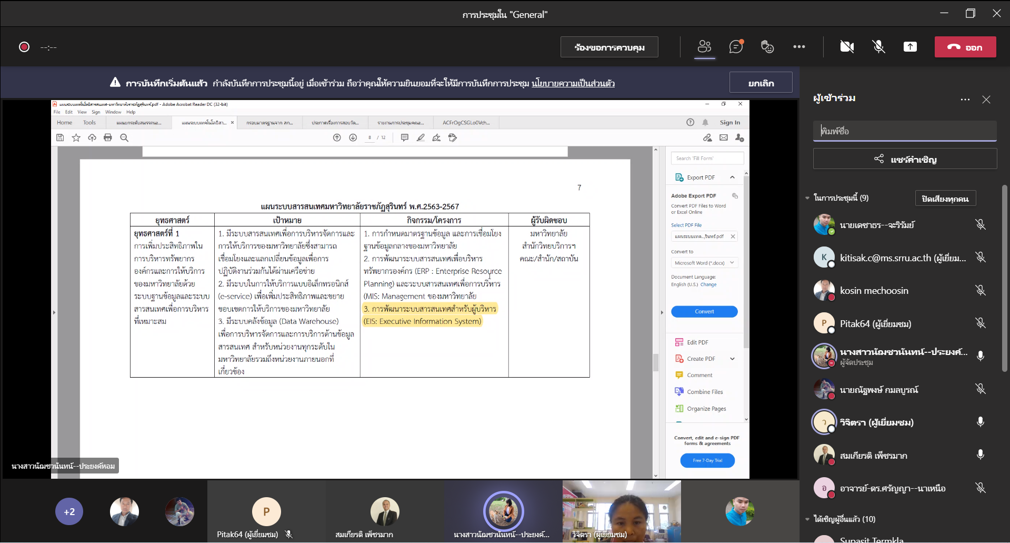Click แชร์คำเชิญ to share invite

tap(905, 159)
